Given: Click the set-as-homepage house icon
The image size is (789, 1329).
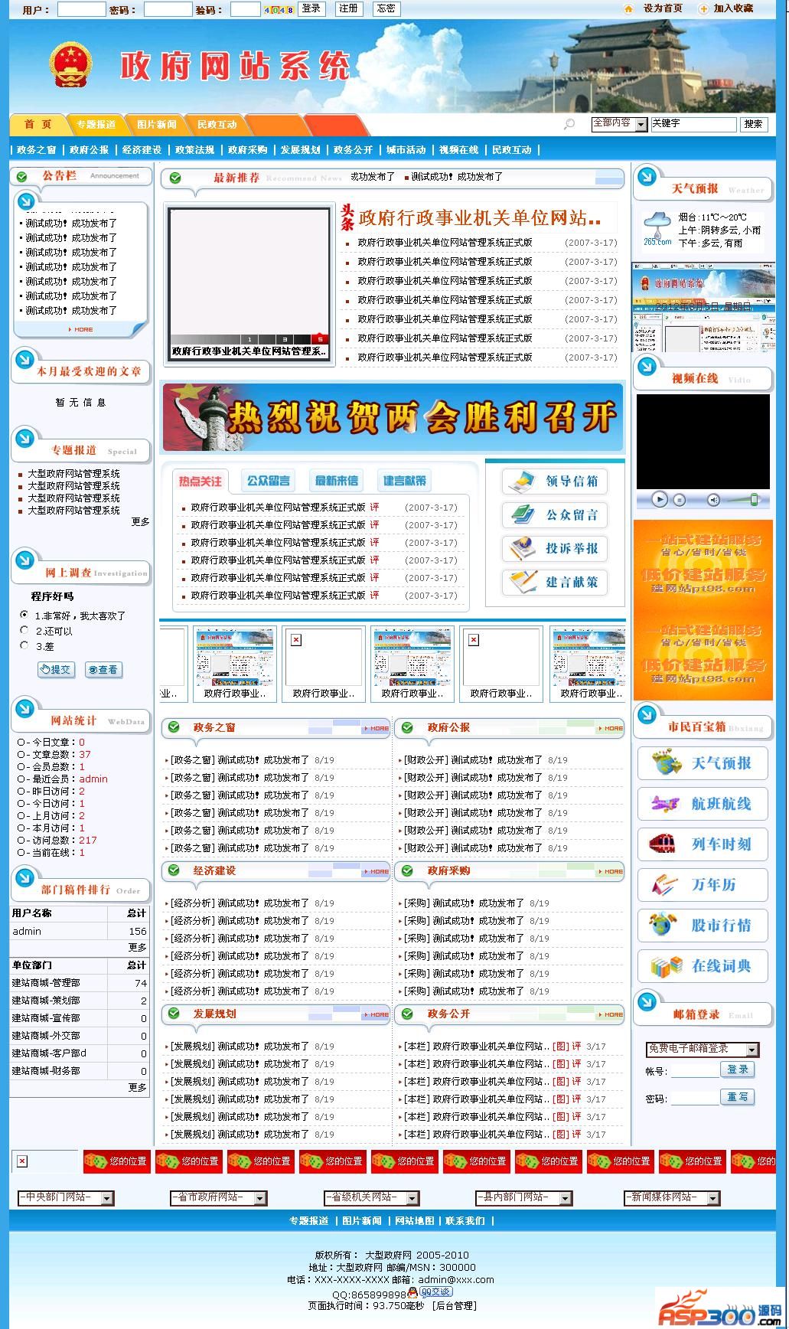Looking at the screenshot, I should (x=628, y=8).
